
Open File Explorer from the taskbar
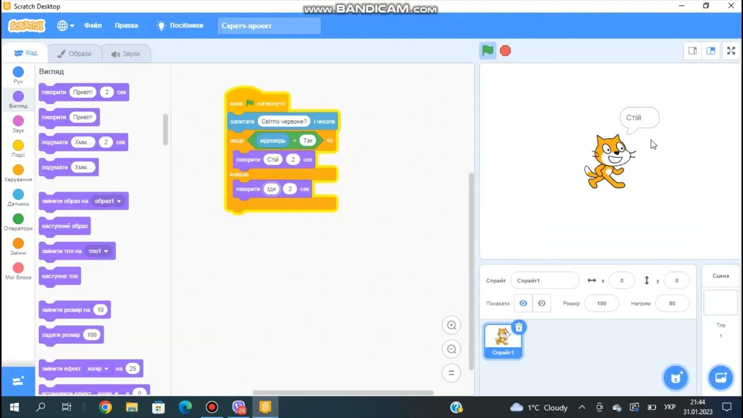(132, 408)
